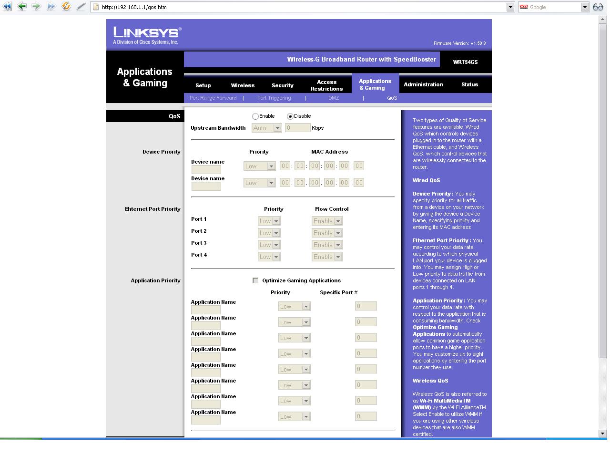Open the first device Priority dropdown
The height and width of the screenshot is (476, 610).
click(260, 166)
